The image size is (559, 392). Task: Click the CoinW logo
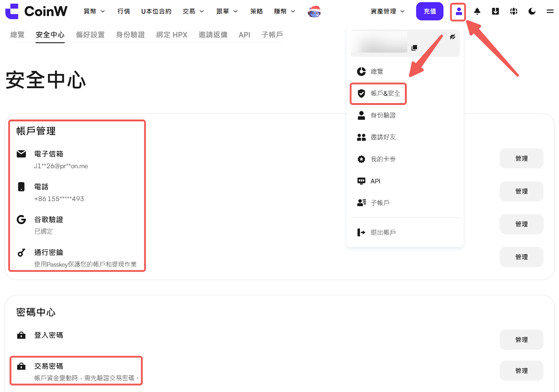tap(36, 11)
